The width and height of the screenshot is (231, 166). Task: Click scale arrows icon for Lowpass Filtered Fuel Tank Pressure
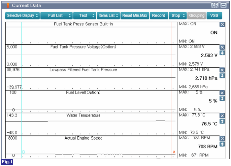222,75
